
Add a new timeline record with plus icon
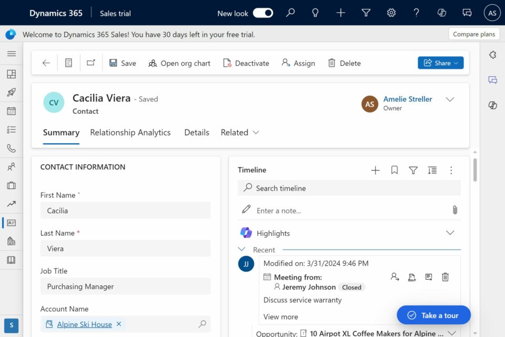(x=375, y=170)
